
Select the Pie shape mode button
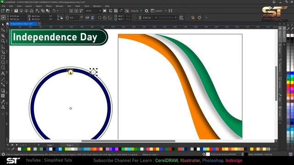105,17
